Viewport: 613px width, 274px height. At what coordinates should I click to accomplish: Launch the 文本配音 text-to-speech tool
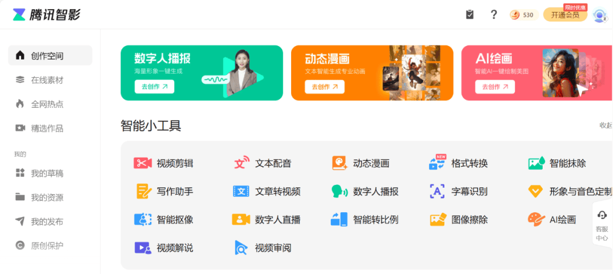coord(262,163)
